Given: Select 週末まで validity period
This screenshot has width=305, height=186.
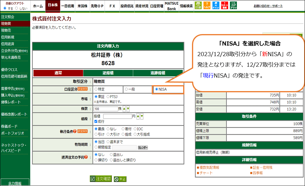Looking at the screenshot, I should (x=108, y=142).
